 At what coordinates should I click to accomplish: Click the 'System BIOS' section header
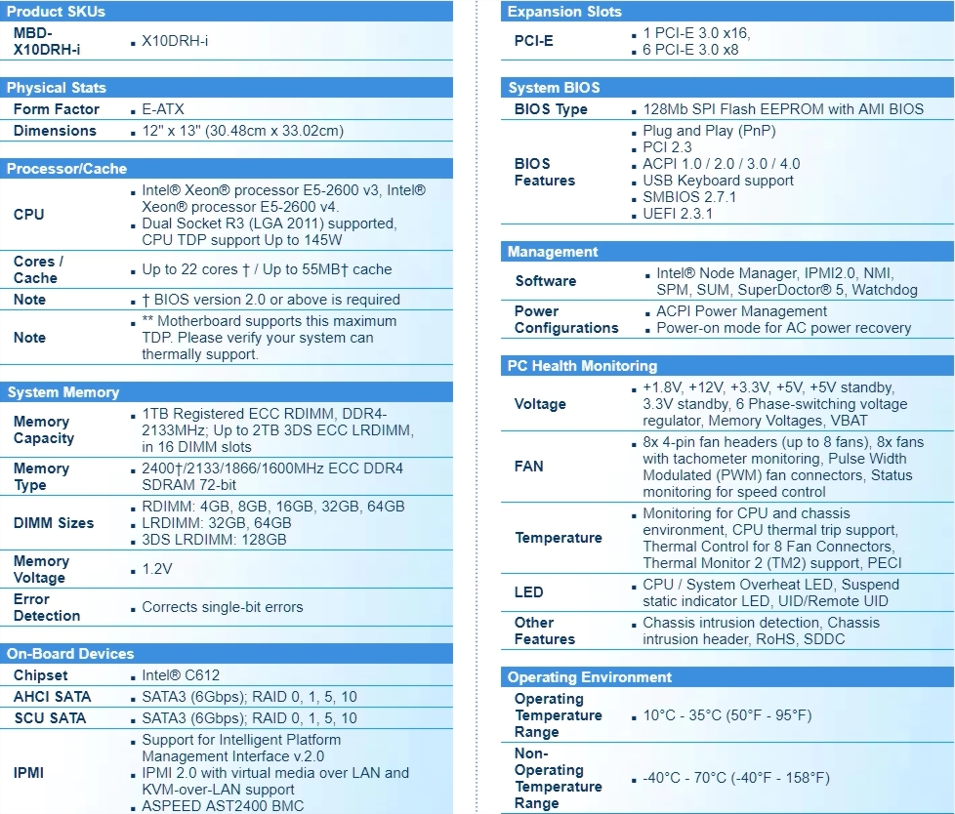coord(727,88)
